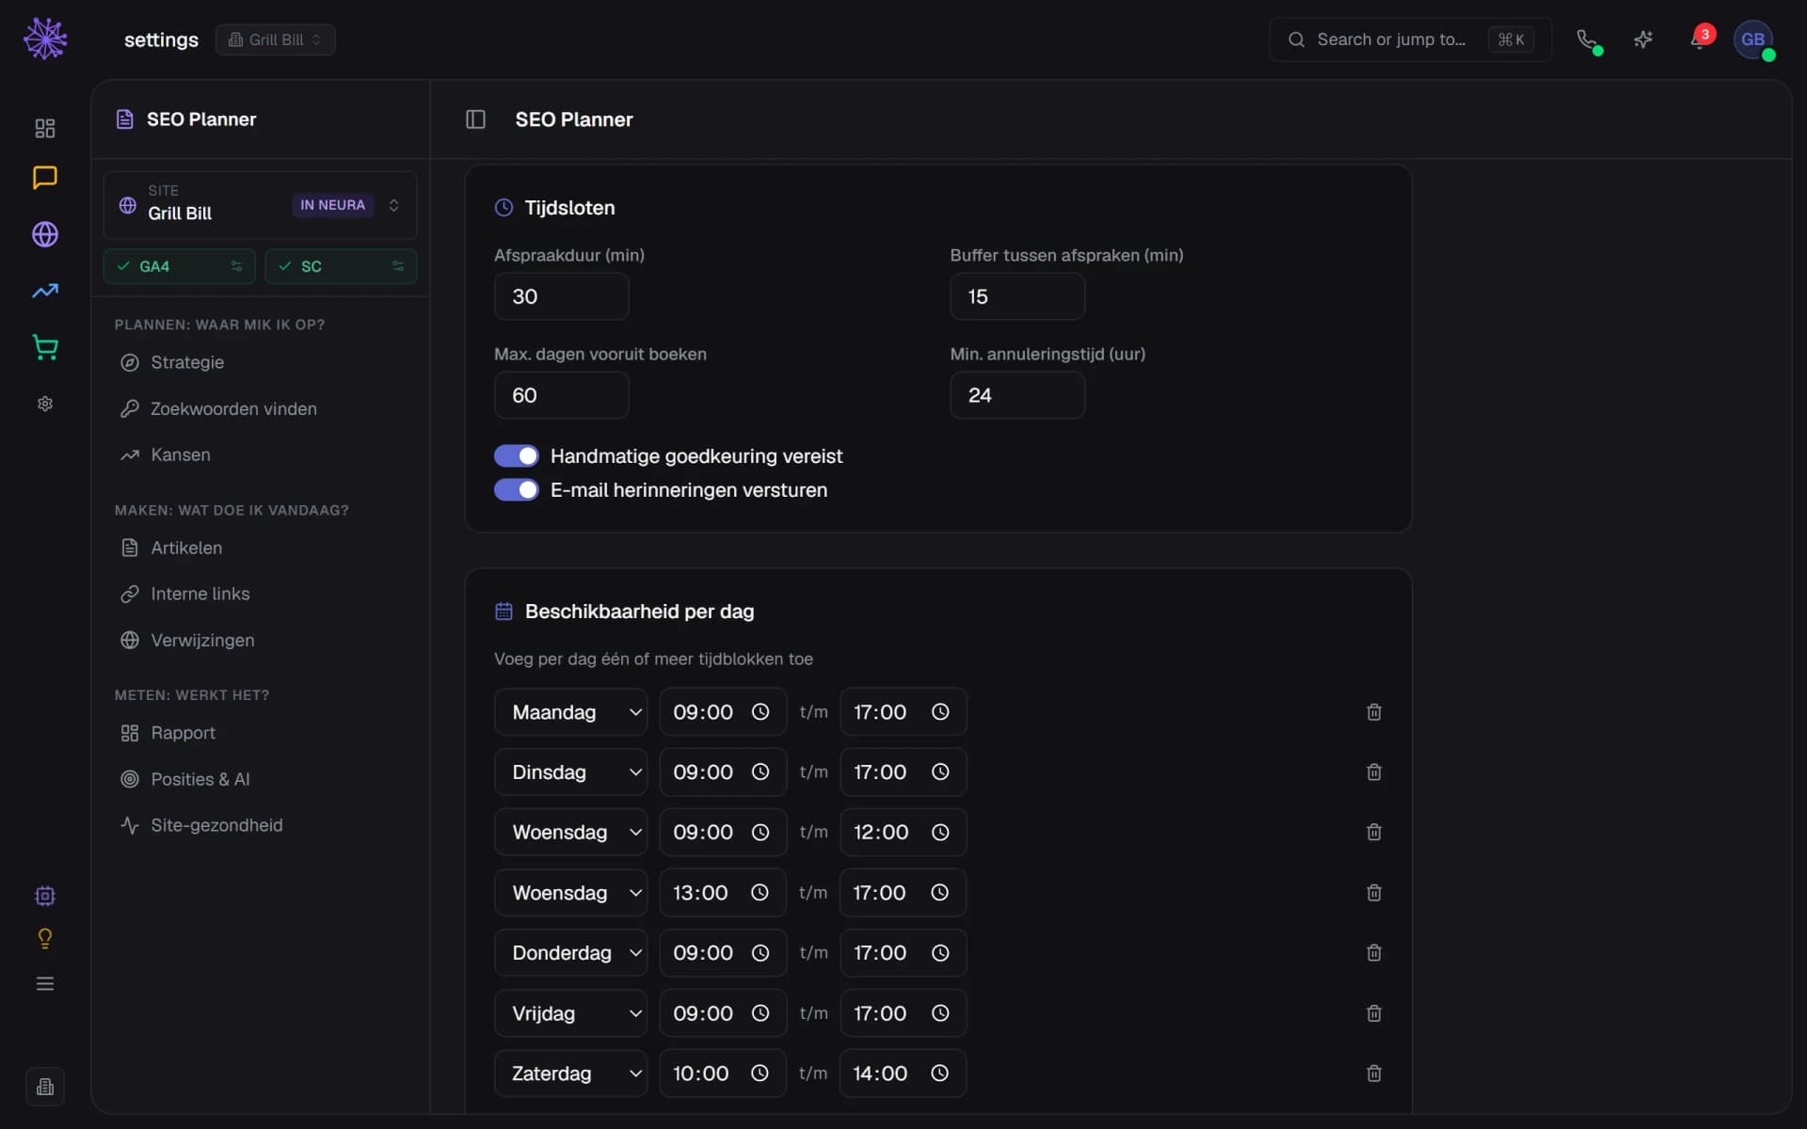Screen dimensions: 1807x1129
Task: Open the shopping cart icon in left rail
Action: 45,347
